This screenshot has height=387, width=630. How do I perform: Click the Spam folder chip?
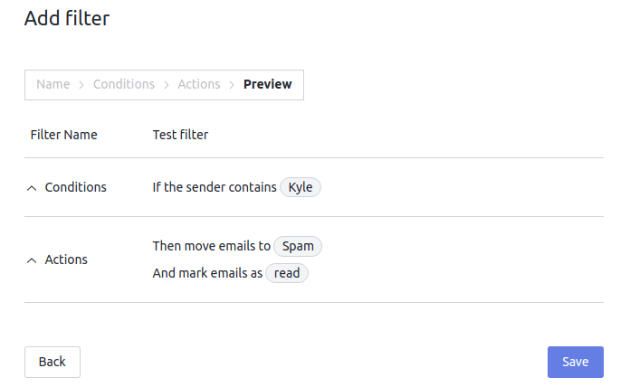click(298, 246)
